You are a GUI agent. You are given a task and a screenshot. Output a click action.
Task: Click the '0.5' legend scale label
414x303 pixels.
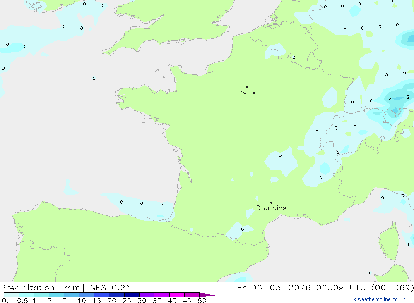[22, 301]
